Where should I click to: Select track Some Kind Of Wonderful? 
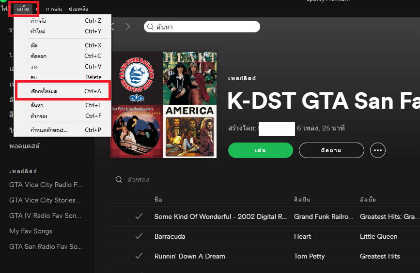tap(220, 216)
